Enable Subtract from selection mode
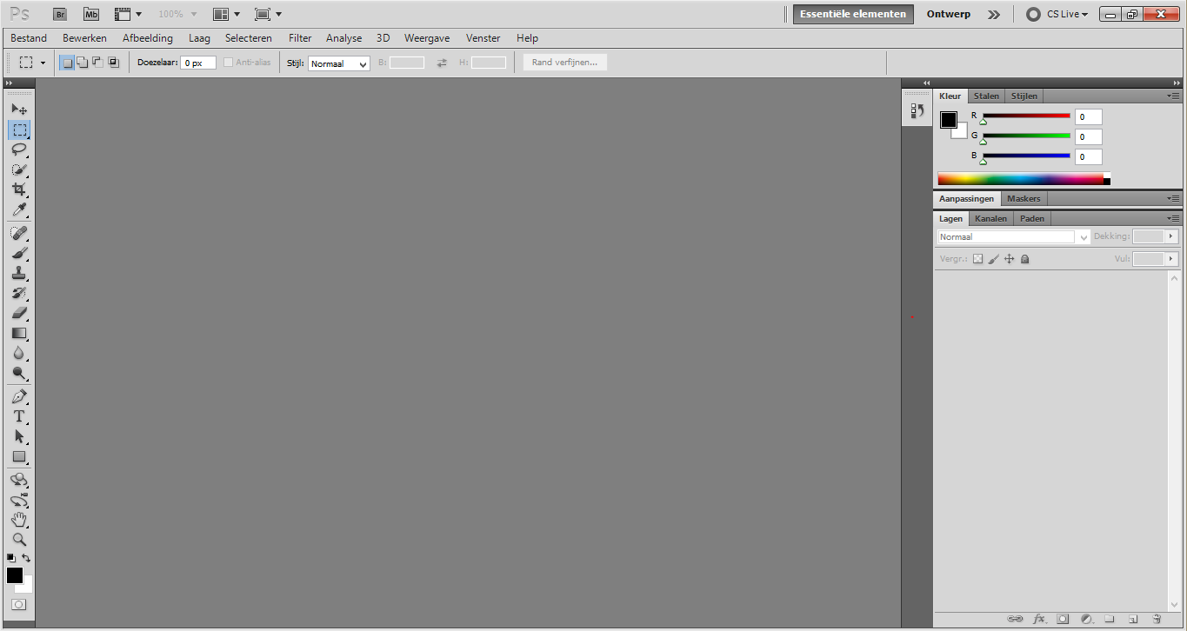Image resolution: width=1187 pixels, height=631 pixels. 97,63
